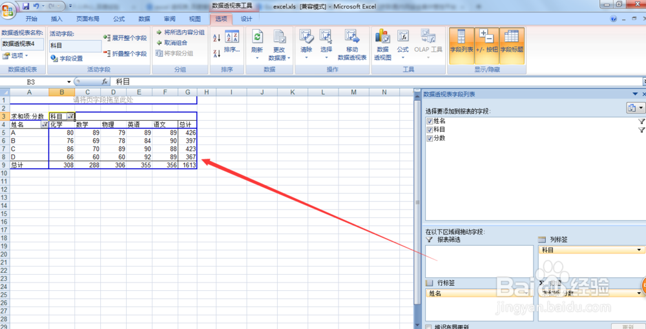Click the vertical scrollbar of worksheet

(x=417, y=203)
